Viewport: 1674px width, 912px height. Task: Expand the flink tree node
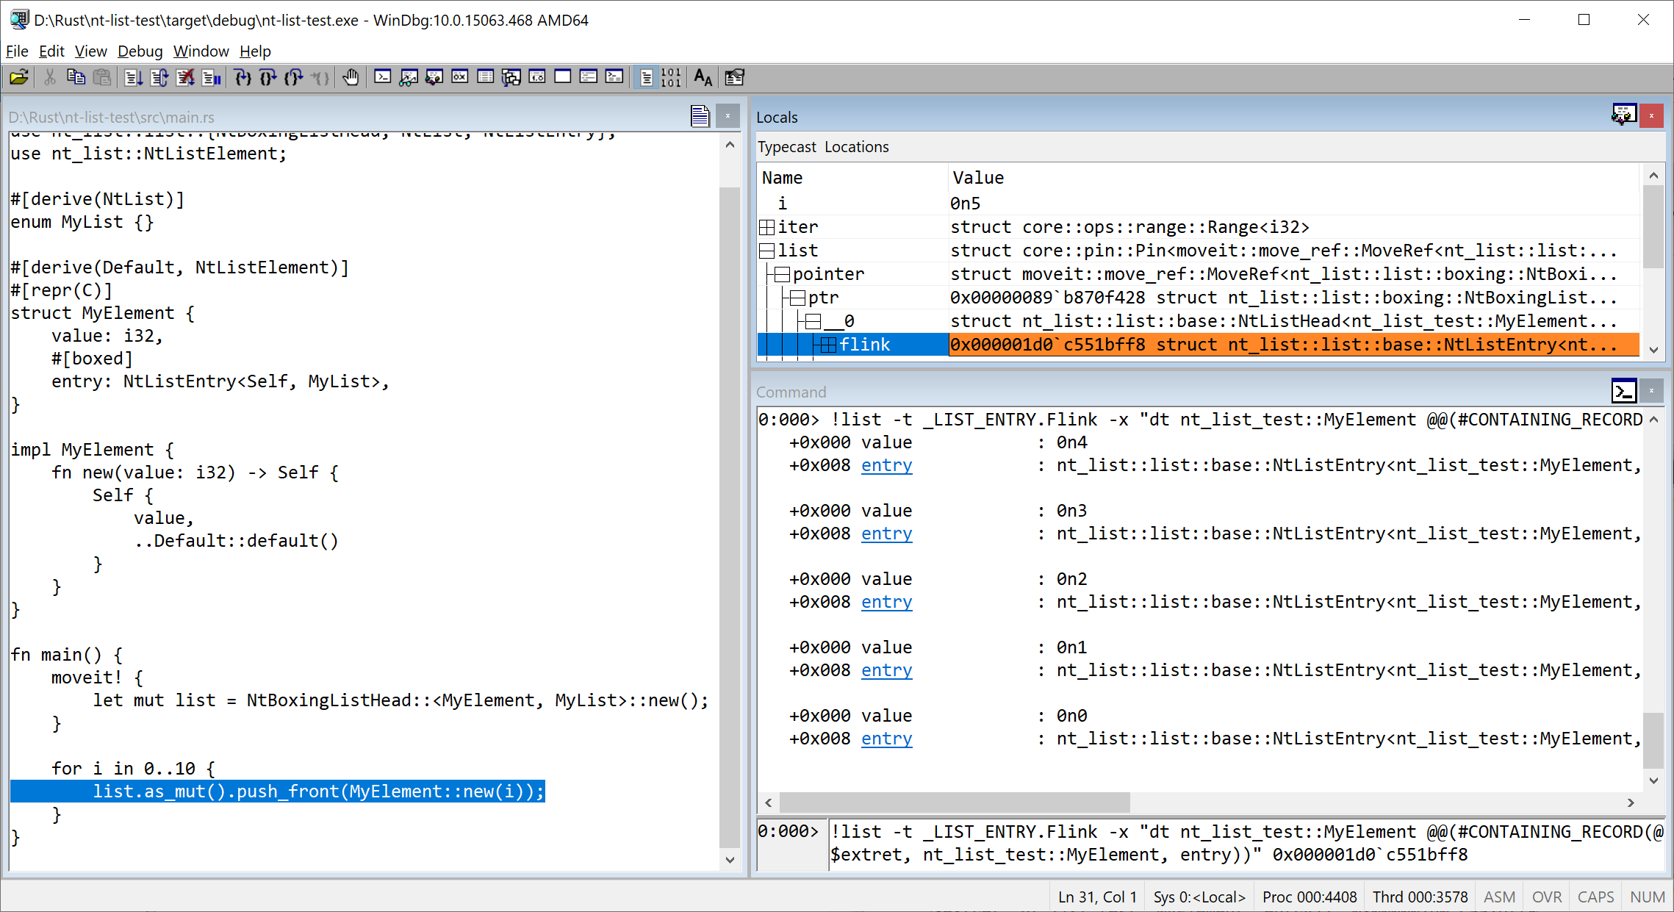[828, 345]
